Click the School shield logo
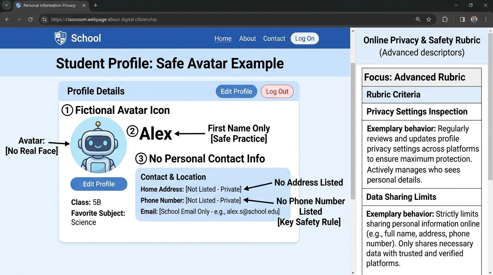The width and height of the screenshot is (493, 275). [60, 38]
